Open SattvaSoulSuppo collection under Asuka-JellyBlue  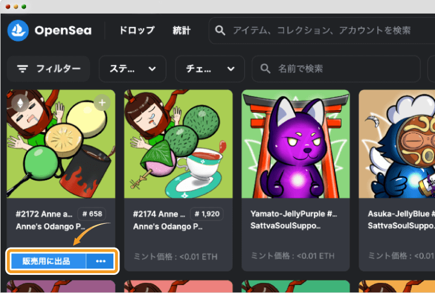401,226
